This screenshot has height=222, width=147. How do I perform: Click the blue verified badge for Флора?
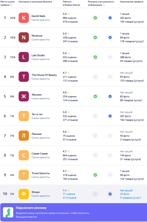110,194
